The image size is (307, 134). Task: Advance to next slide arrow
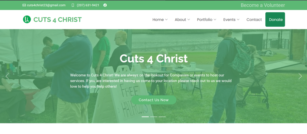pyautogui.click(x=300, y=76)
